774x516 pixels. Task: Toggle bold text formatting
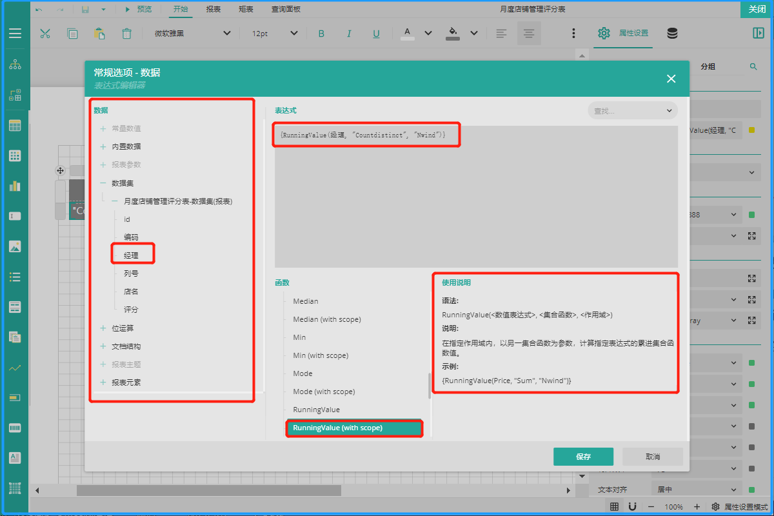(321, 34)
